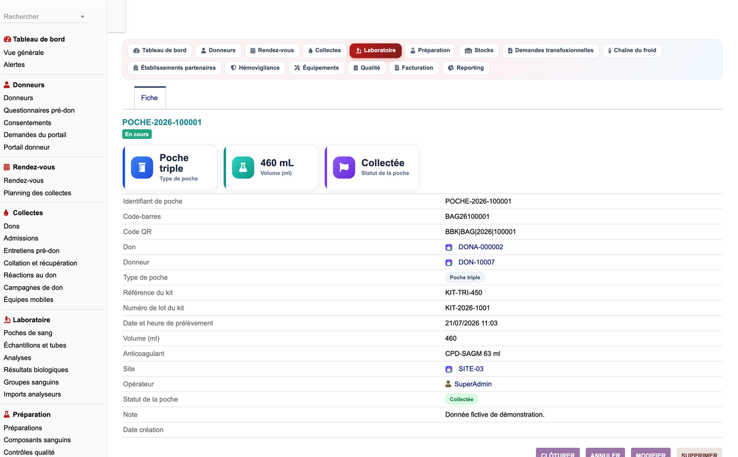Open Dons in sidebar
738x457 pixels.
tap(12, 226)
